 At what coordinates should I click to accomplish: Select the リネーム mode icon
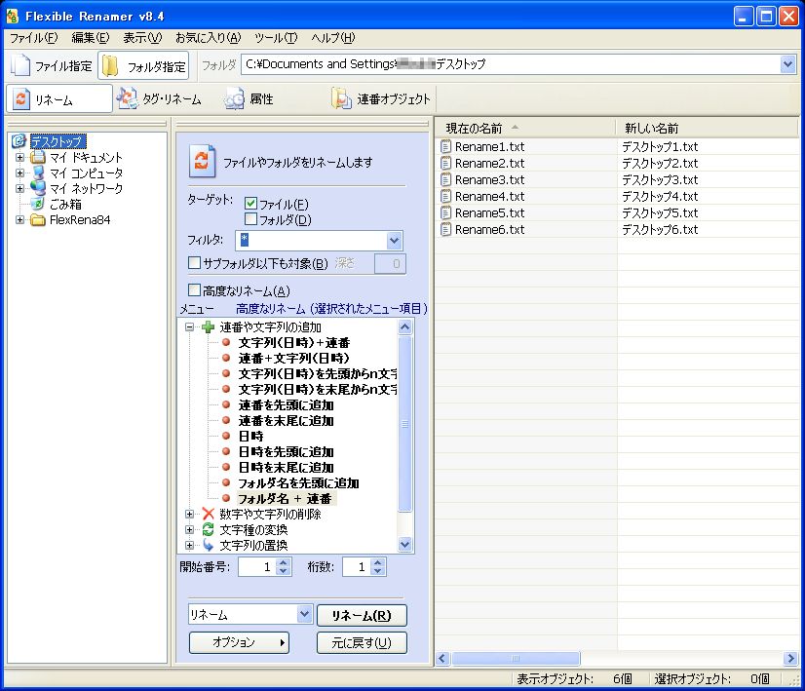pos(21,98)
